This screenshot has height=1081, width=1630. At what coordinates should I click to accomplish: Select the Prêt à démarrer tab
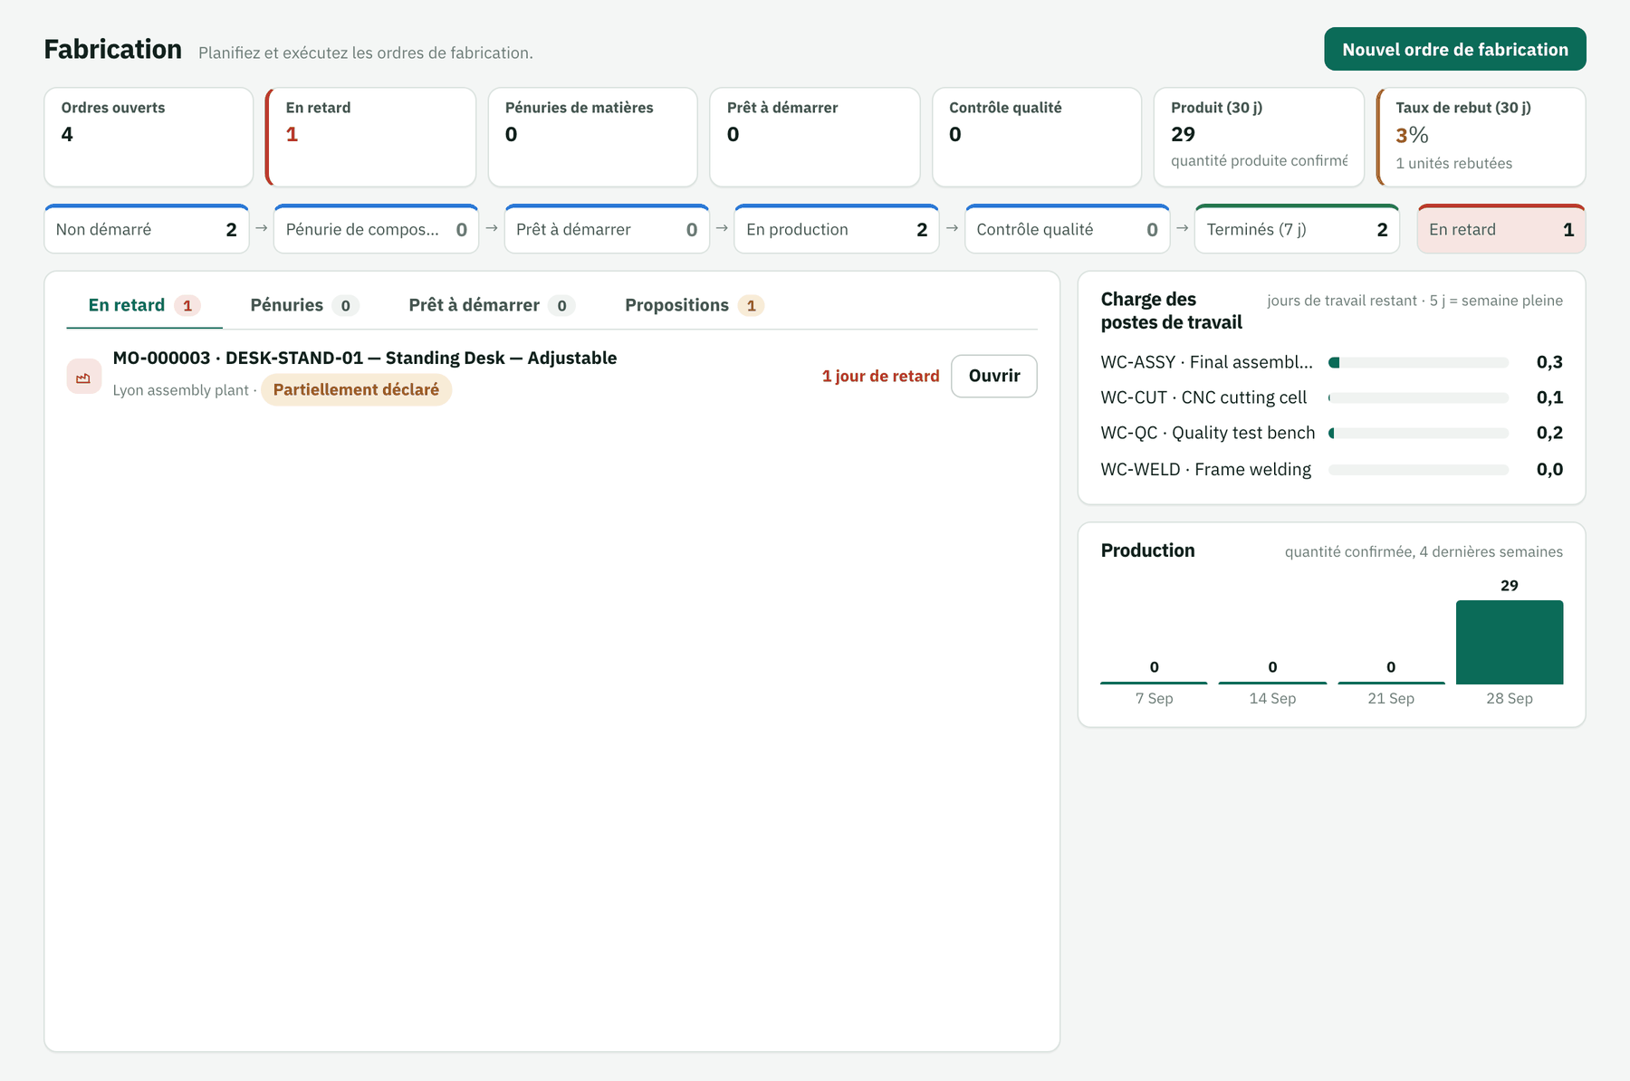pyautogui.click(x=491, y=305)
